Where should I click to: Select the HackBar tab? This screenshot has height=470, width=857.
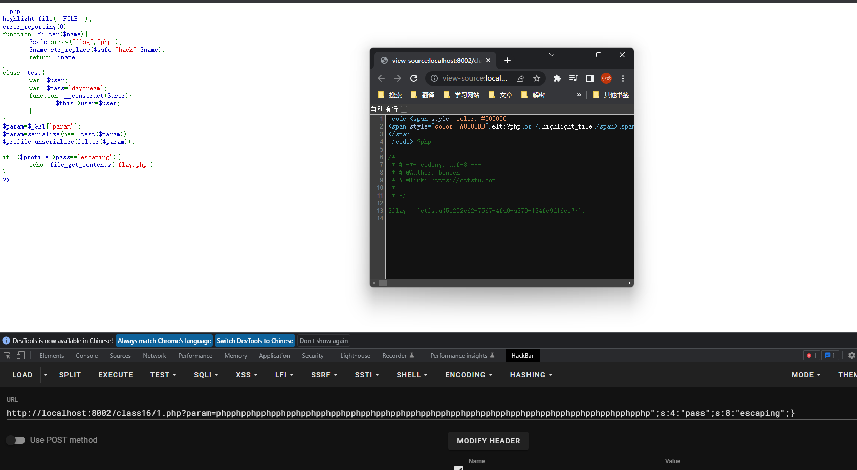pos(522,356)
